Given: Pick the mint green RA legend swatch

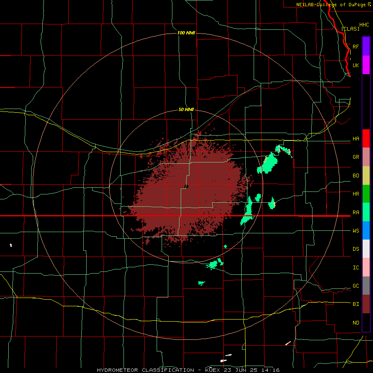Looking at the screenshot, I should click(x=366, y=212).
